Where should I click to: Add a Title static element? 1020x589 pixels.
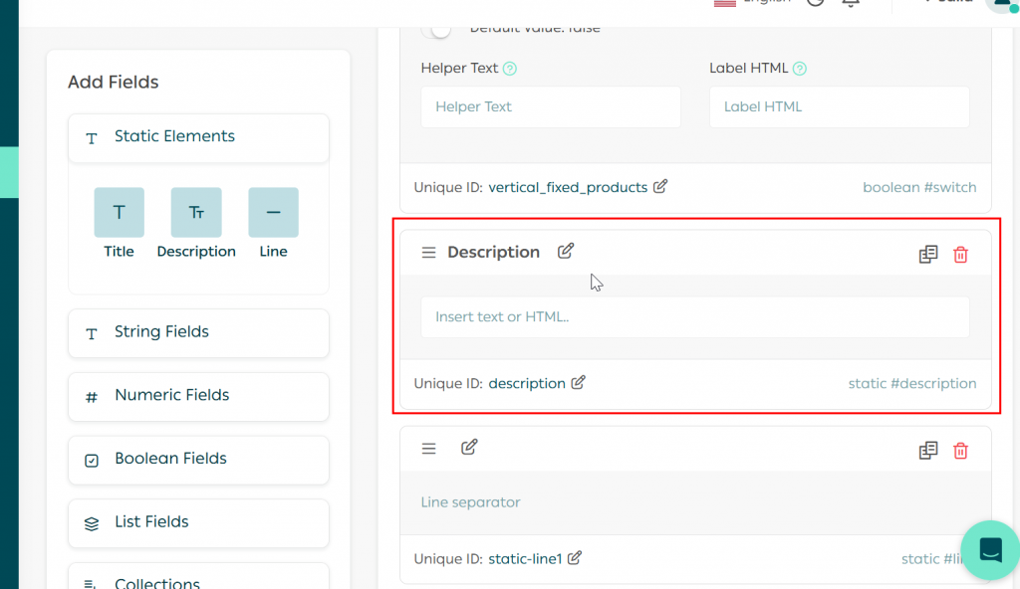tap(119, 213)
